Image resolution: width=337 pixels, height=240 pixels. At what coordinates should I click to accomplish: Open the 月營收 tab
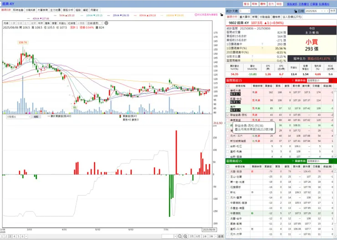pyautogui.click(x=94, y=10)
